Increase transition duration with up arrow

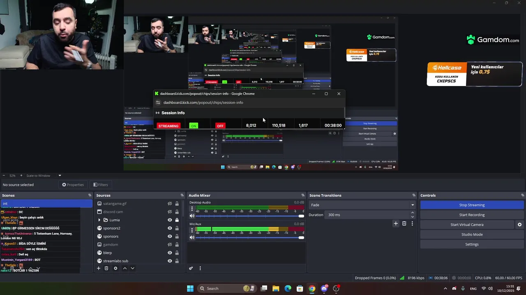[413, 213]
